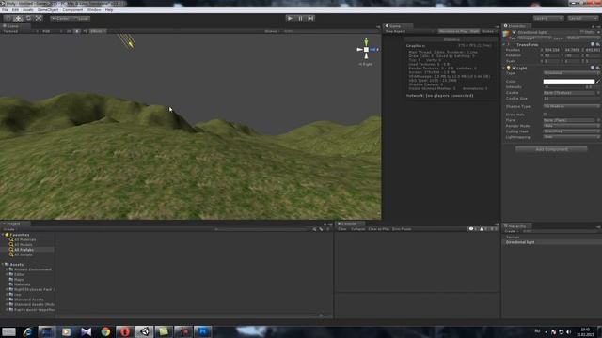
Task: Open Transform component help icon
Action: point(593,45)
